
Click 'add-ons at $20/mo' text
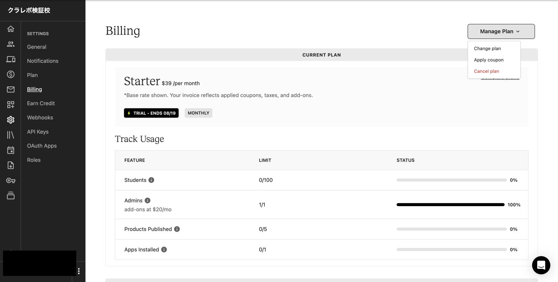pos(148,209)
